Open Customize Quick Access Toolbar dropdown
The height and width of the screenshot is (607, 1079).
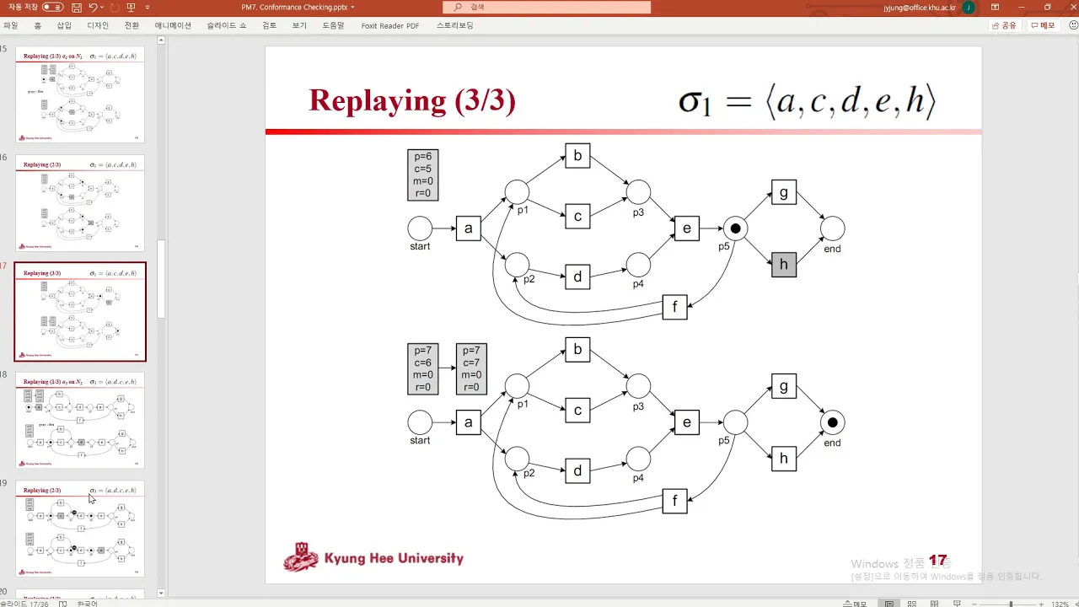[148, 8]
